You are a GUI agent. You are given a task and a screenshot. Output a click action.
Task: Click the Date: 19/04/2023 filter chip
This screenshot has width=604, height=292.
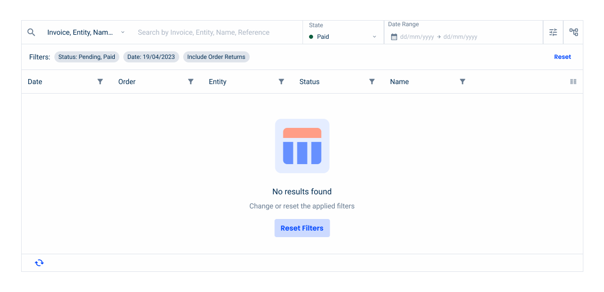(x=151, y=57)
